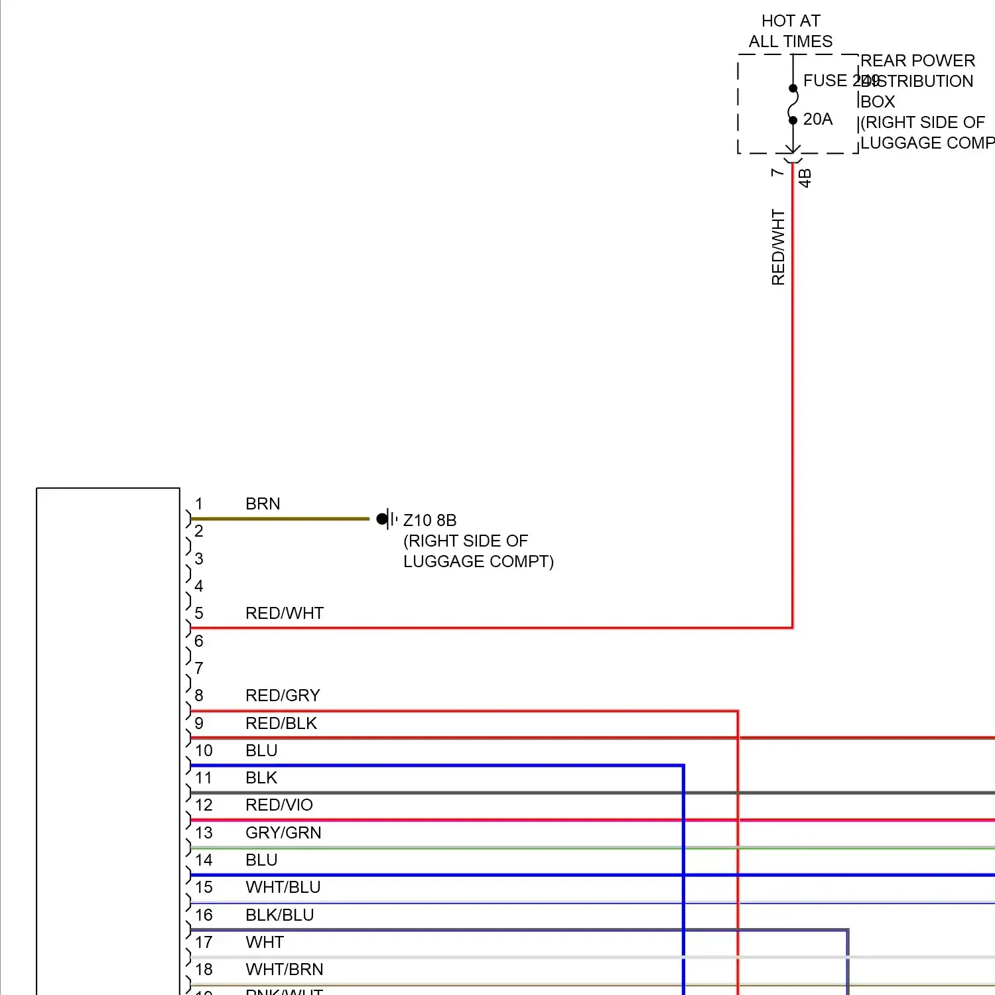Click pin number 7 on the connector
The width and height of the screenshot is (995, 995).
tap(199, 668)
